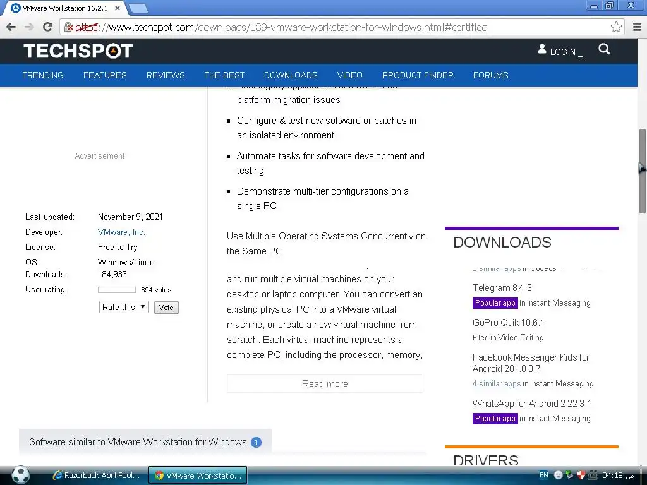
Task: Click the Windows/Linux OS value
Action: point(126,262)
